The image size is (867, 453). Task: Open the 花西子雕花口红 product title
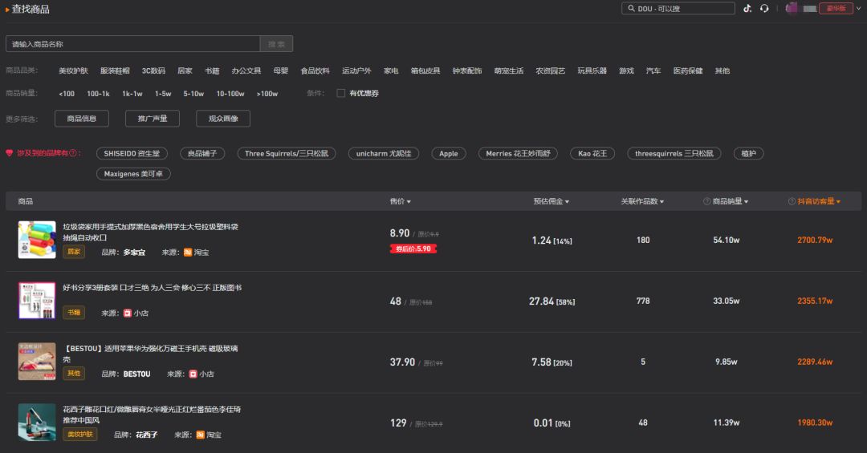pos(152,415)
